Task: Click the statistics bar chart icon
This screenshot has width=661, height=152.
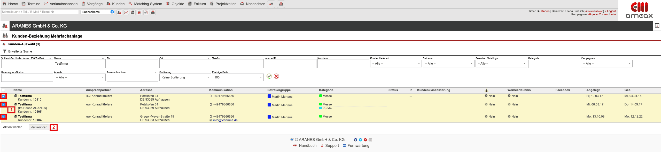Action: 281,4
